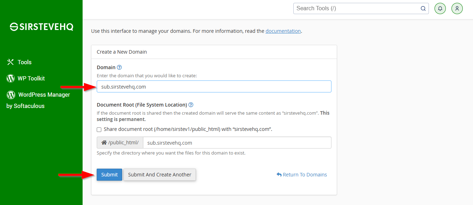The image size is (473, 205).
Task: Click the notifications bell icon
Action: (440, 8)
